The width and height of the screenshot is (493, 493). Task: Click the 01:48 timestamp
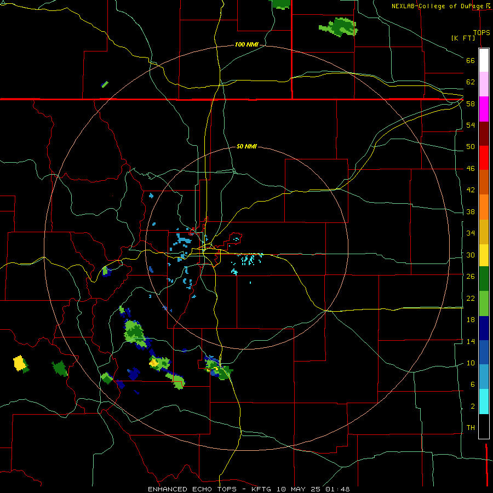point(337,489)
